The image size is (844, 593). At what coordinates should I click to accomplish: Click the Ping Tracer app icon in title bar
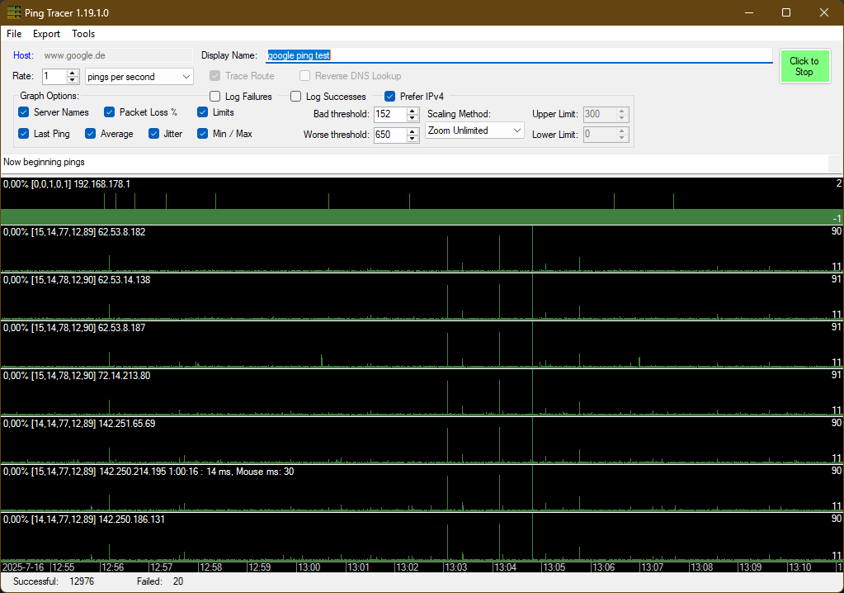click(13, 12)
